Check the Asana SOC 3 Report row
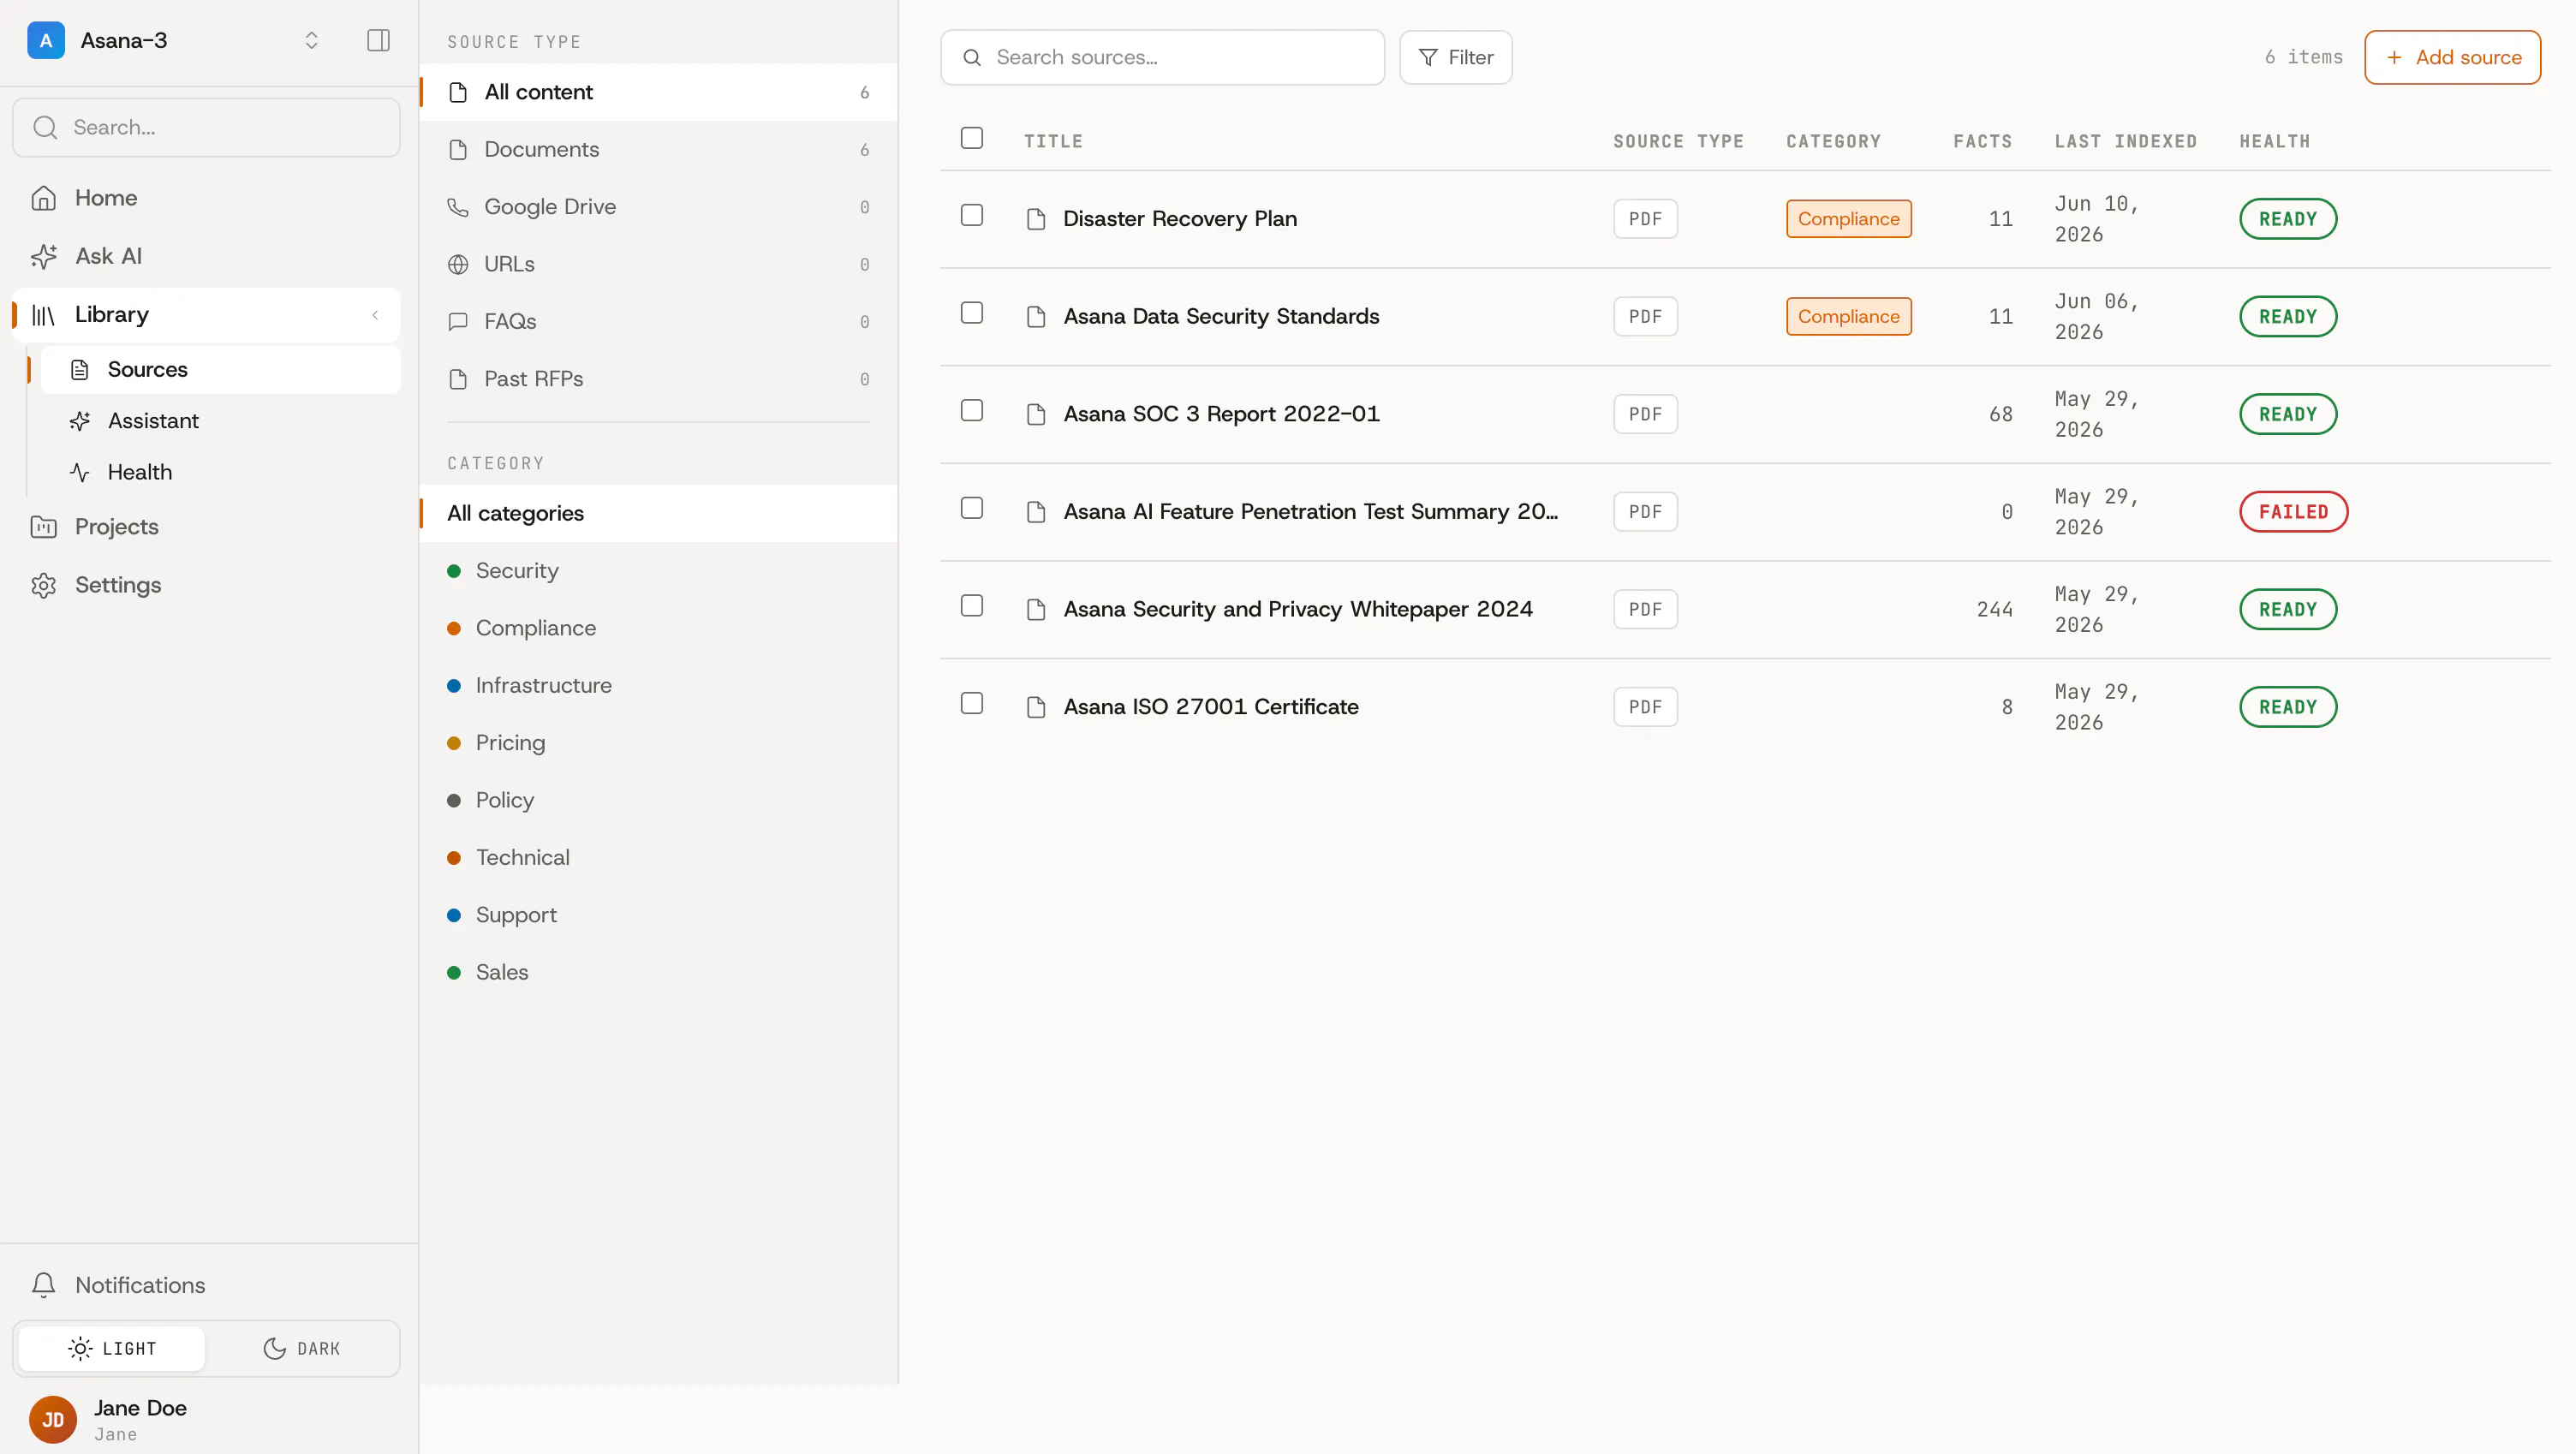This screenshot has height=1454, width=2576. coord(971,411)
